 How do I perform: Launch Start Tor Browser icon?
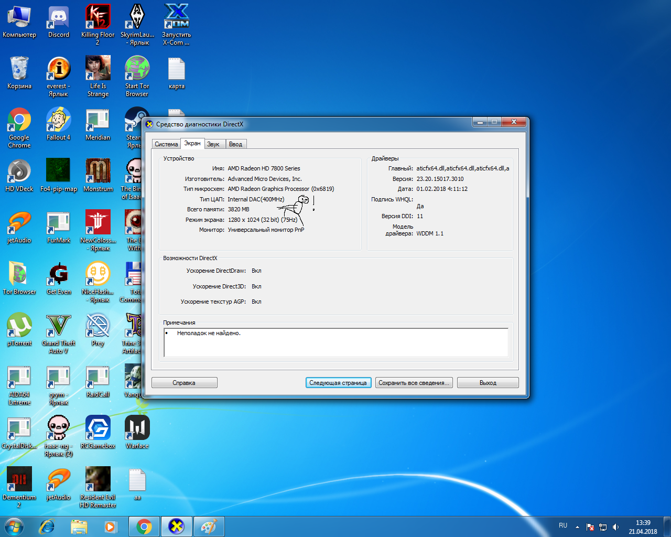(137, 76)
